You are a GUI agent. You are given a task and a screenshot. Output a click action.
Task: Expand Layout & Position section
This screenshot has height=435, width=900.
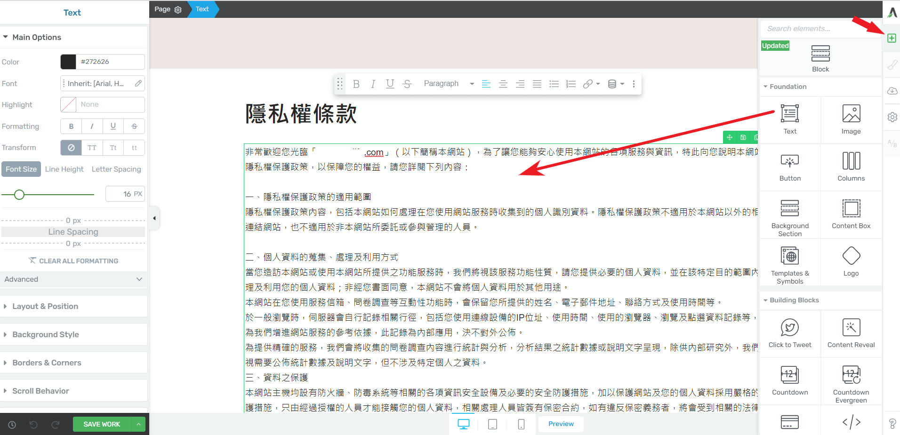74,306
